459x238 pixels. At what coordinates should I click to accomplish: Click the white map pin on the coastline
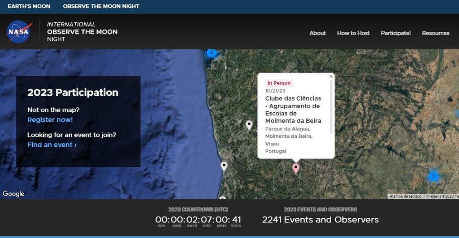(x=224, y=166)
